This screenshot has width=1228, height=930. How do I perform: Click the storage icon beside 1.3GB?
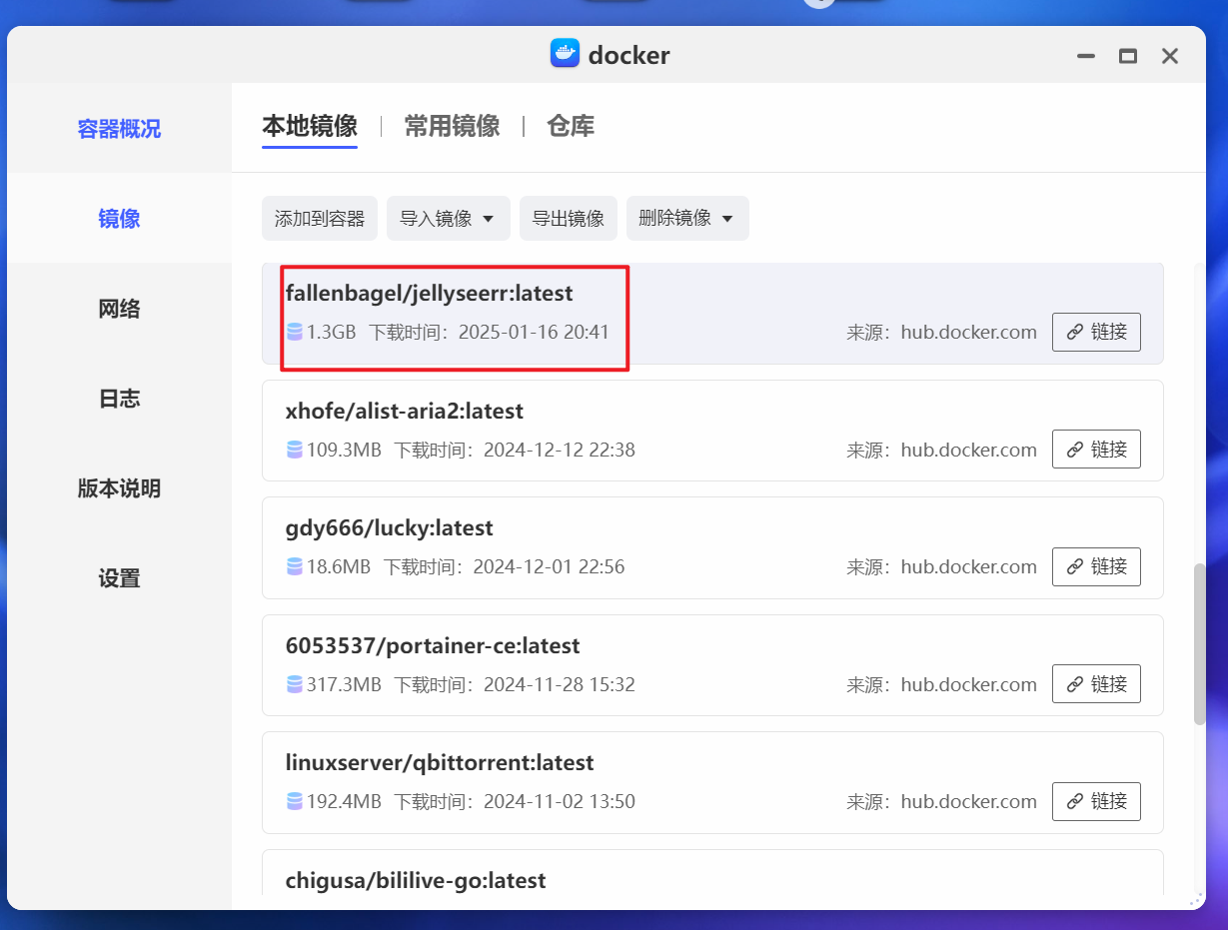[x=295, y=332]
